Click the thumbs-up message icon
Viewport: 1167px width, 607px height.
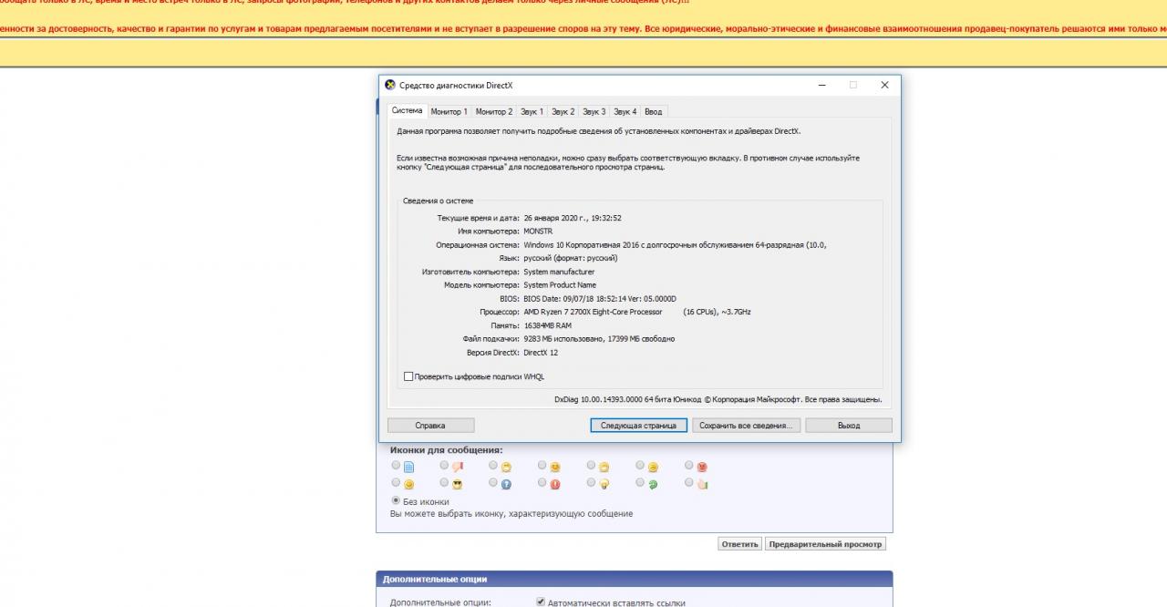pos(702,485)
